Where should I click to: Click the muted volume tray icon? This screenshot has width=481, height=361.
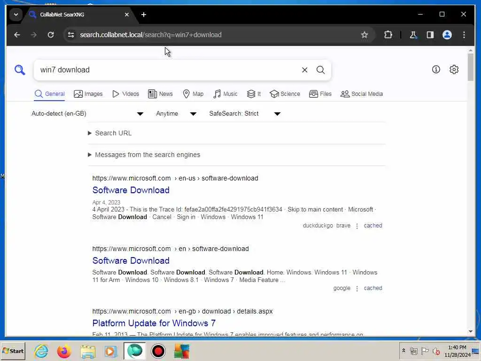pos(436,351)
